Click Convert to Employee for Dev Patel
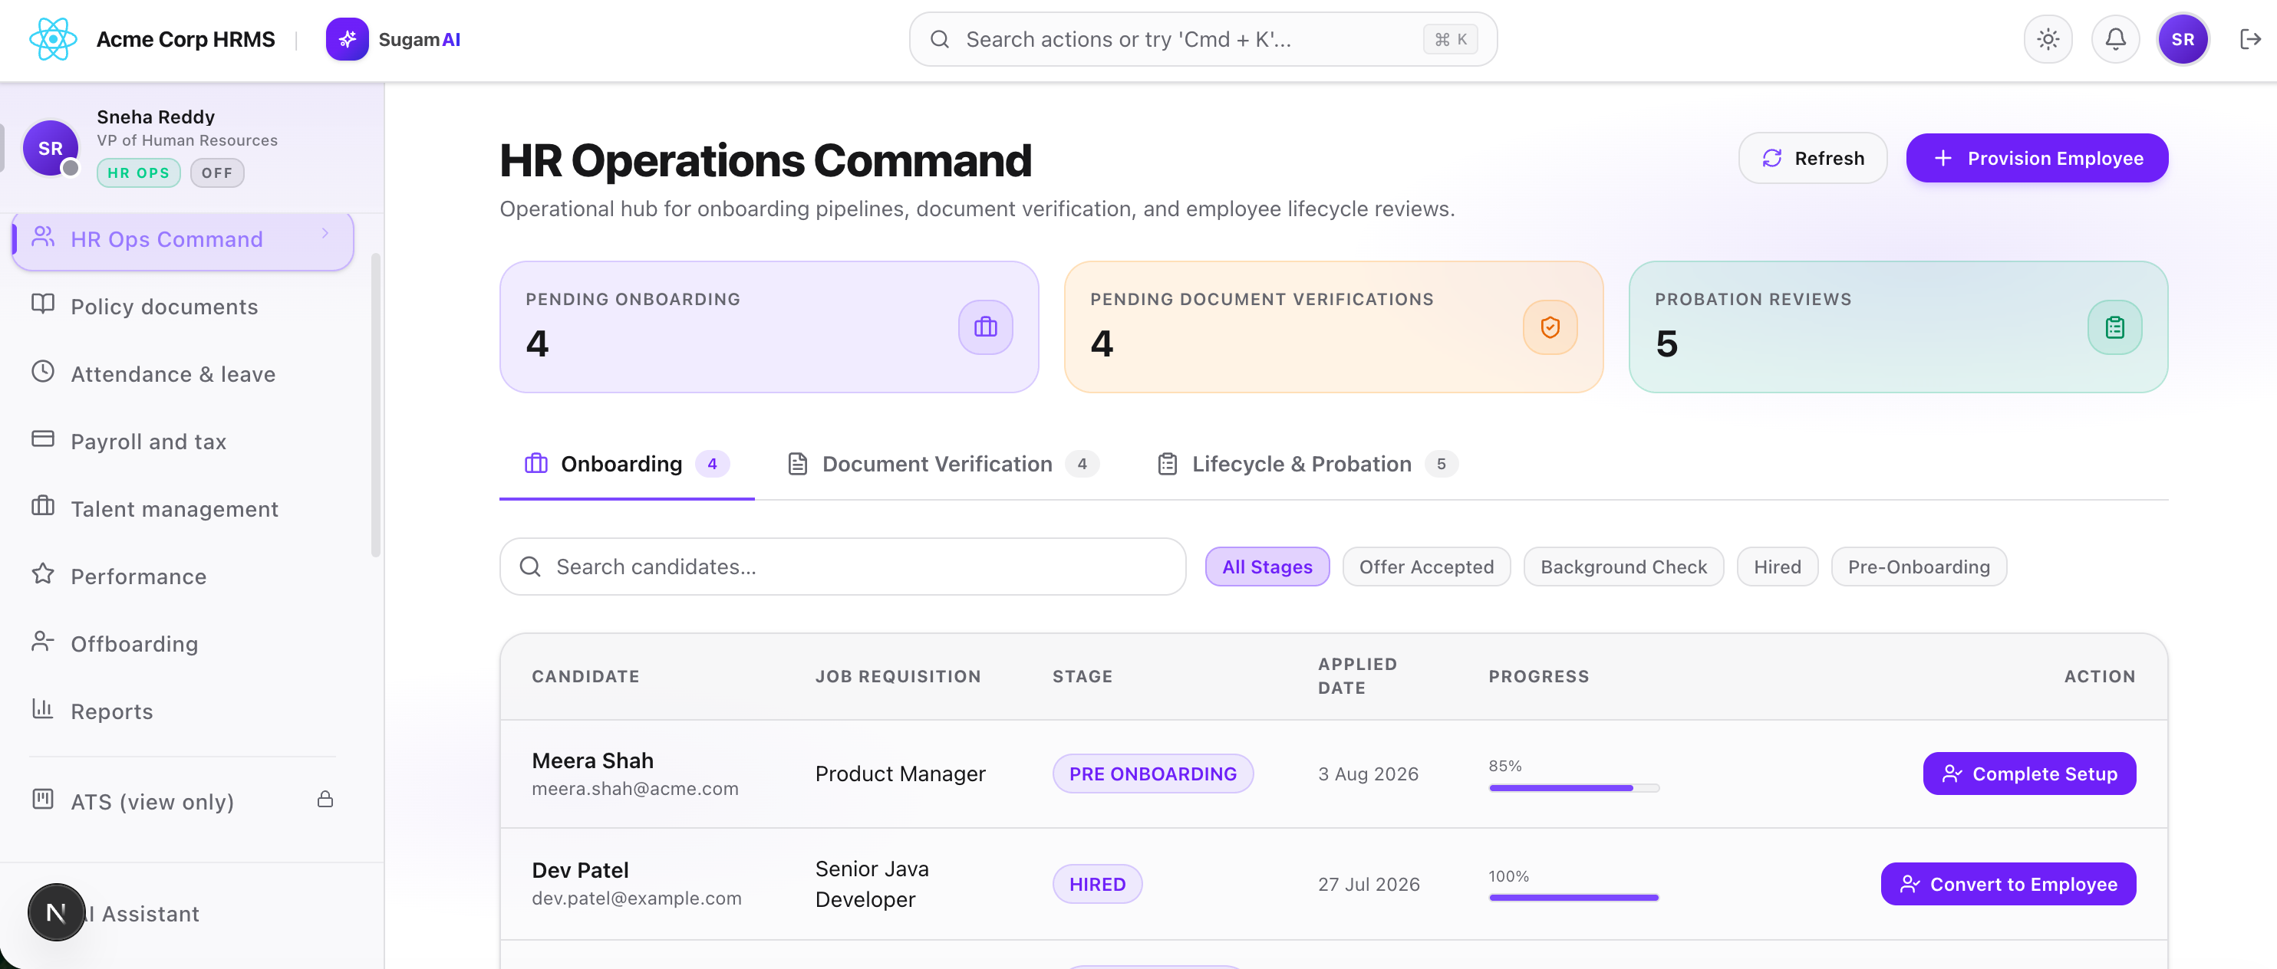 [x=2008, y=885]
